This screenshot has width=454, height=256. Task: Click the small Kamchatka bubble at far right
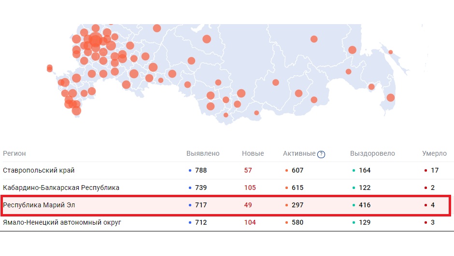click(390, 52)
